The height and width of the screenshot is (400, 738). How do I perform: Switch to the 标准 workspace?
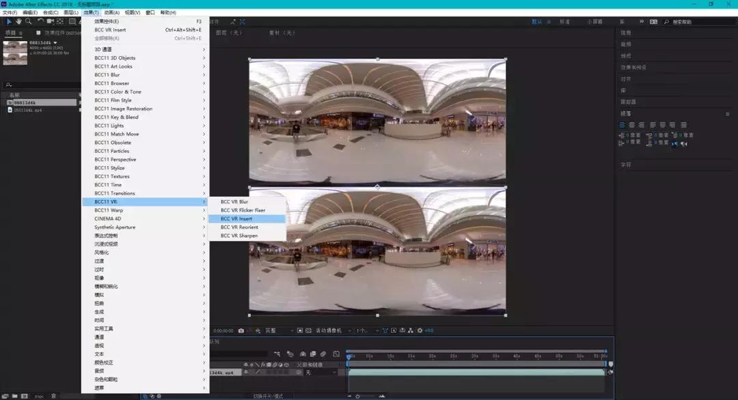[x=564, y=22]
